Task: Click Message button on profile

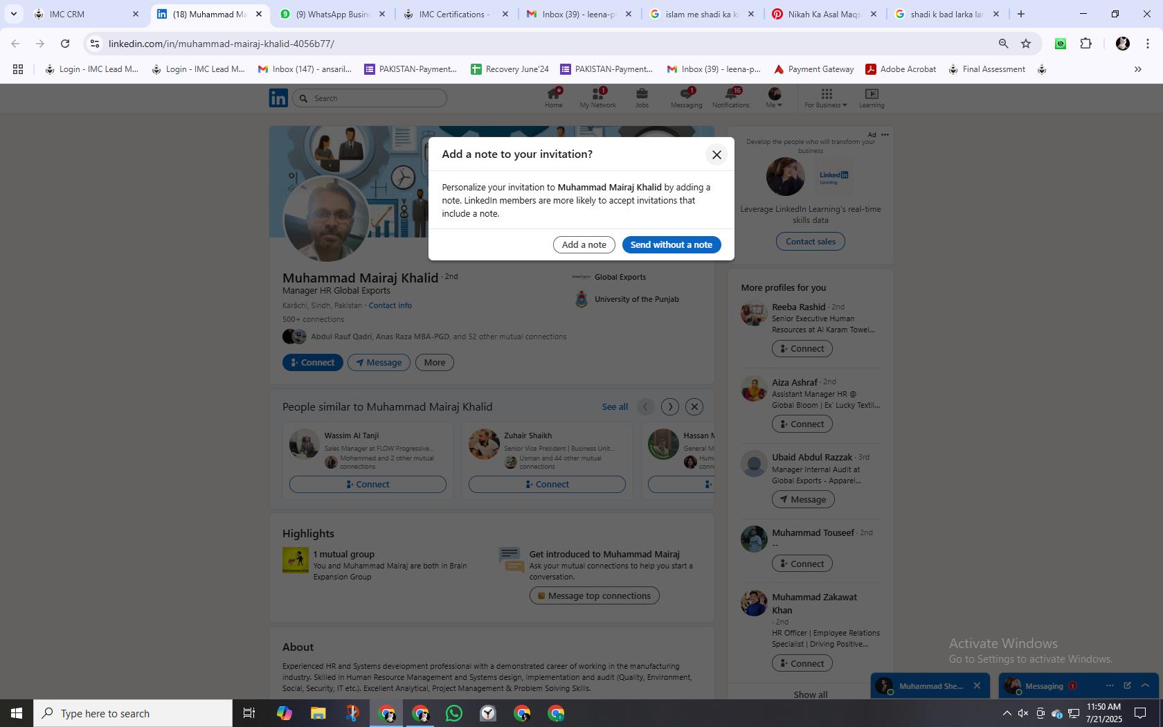Action: pyautogui.click(x=379, y=362)
